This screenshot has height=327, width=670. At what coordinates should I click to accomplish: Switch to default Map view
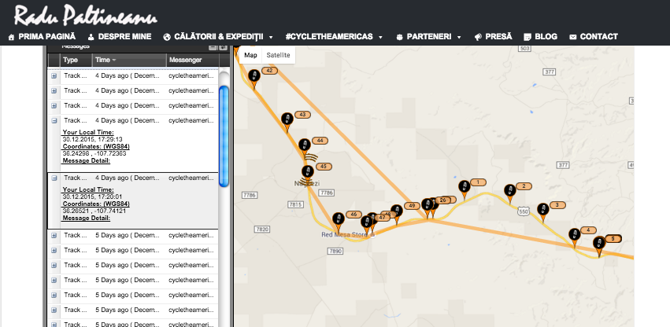pyautogui.click(x=250, y=55)
